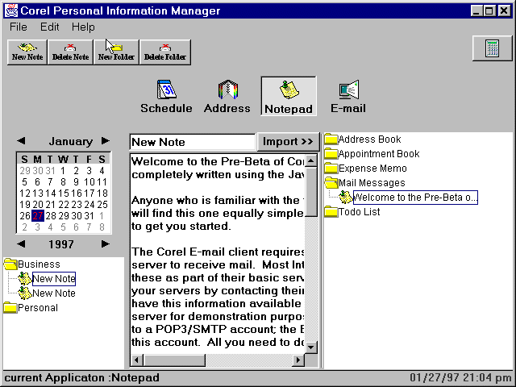Click the Delete Note toolbar button

click(x=70, y=52)
